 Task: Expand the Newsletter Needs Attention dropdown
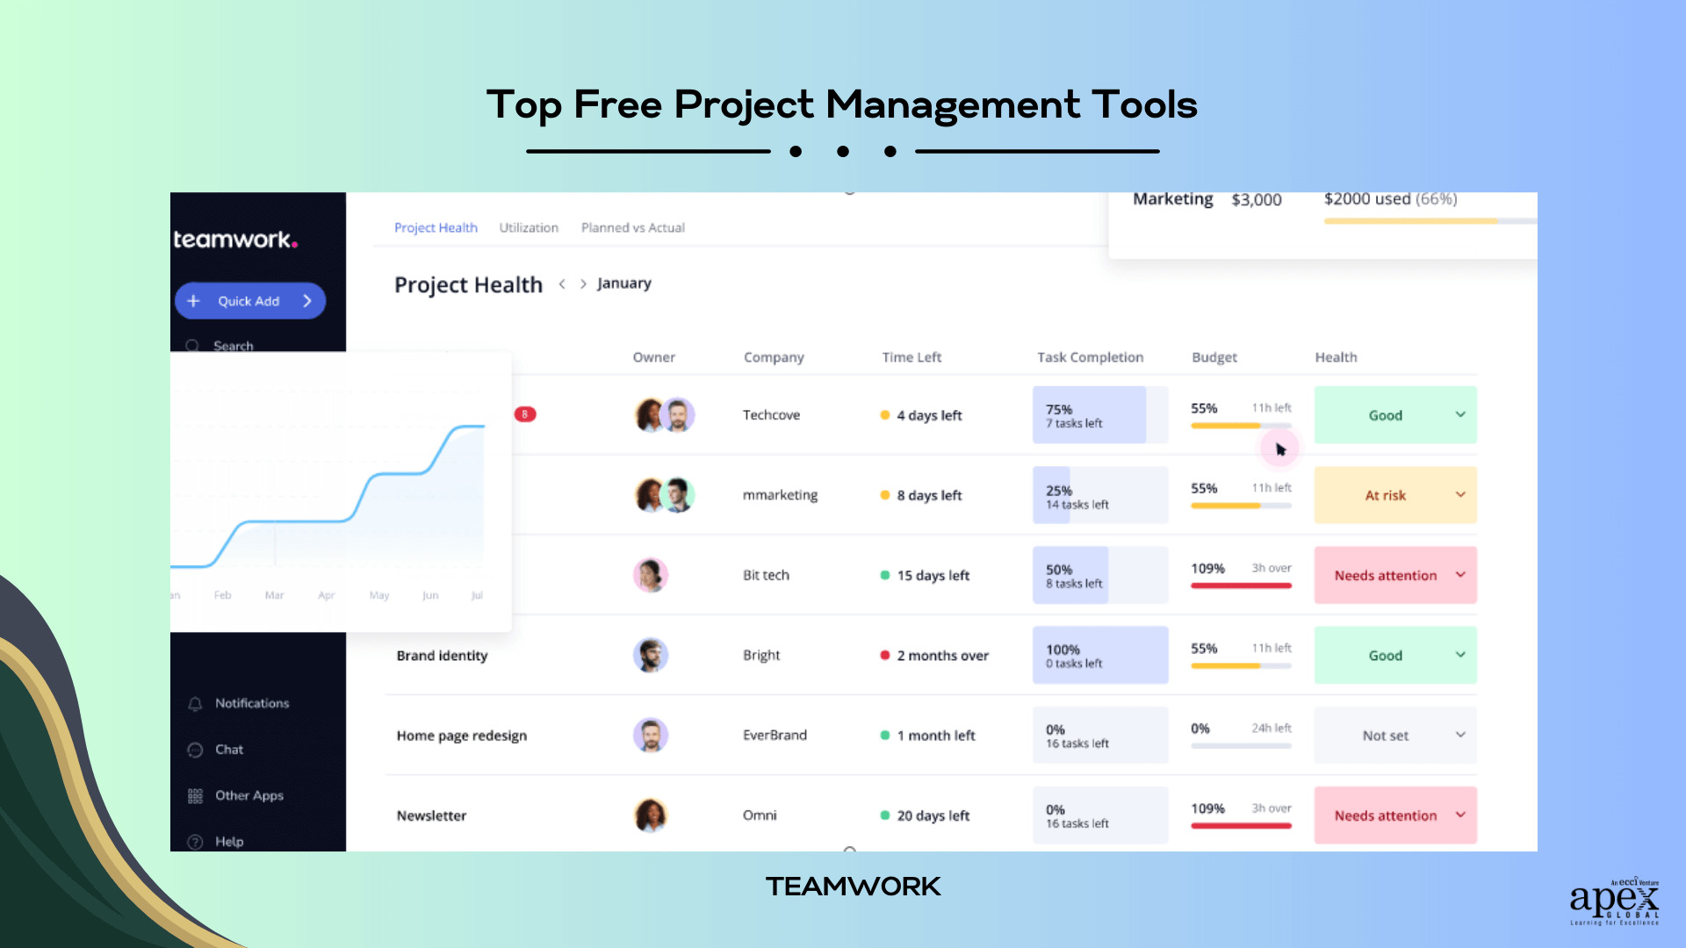coord(1460,815)
